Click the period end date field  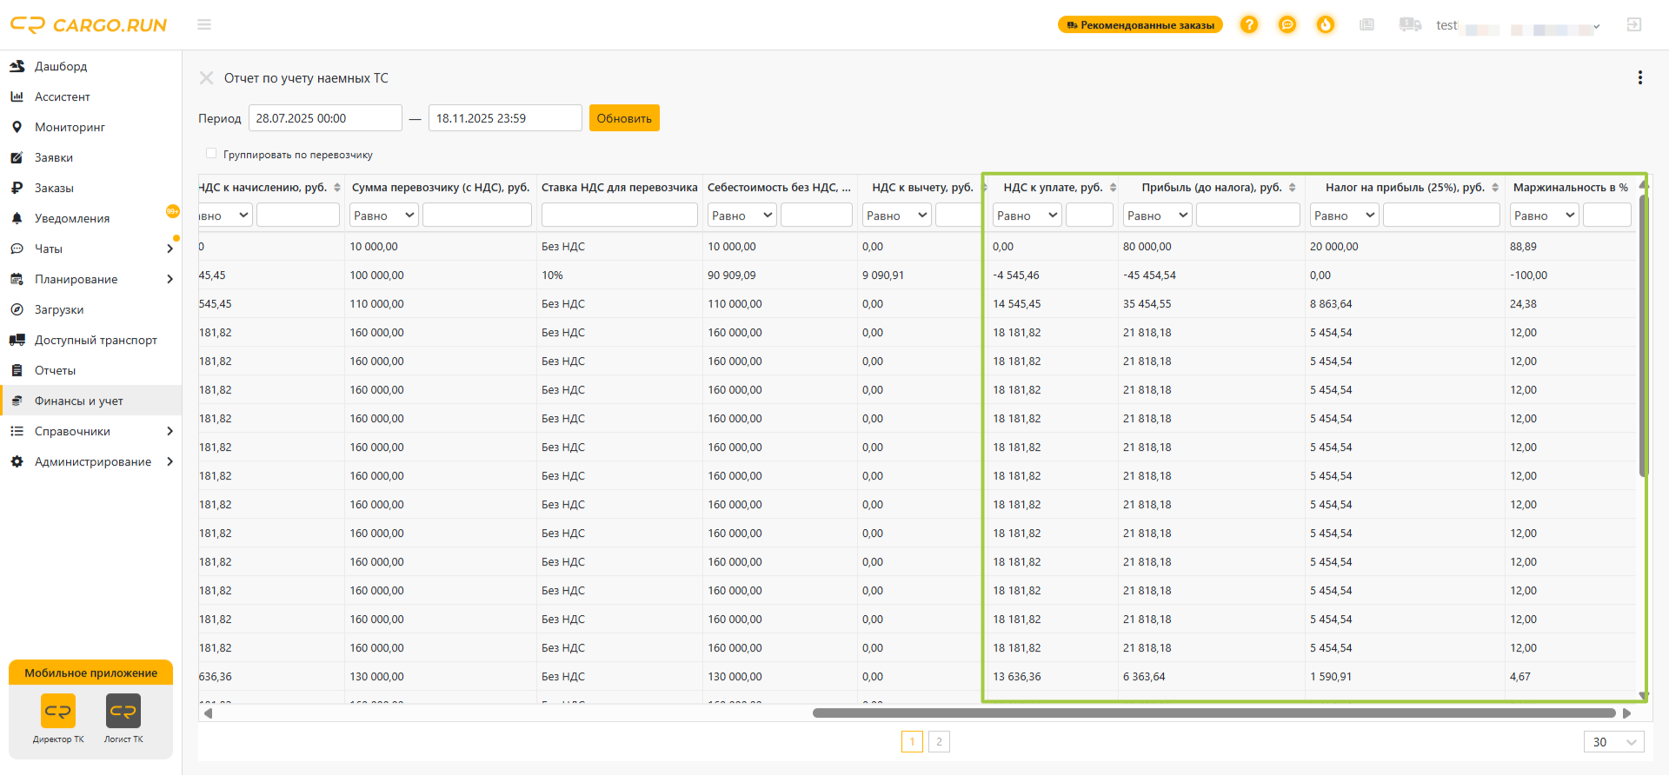505,118
